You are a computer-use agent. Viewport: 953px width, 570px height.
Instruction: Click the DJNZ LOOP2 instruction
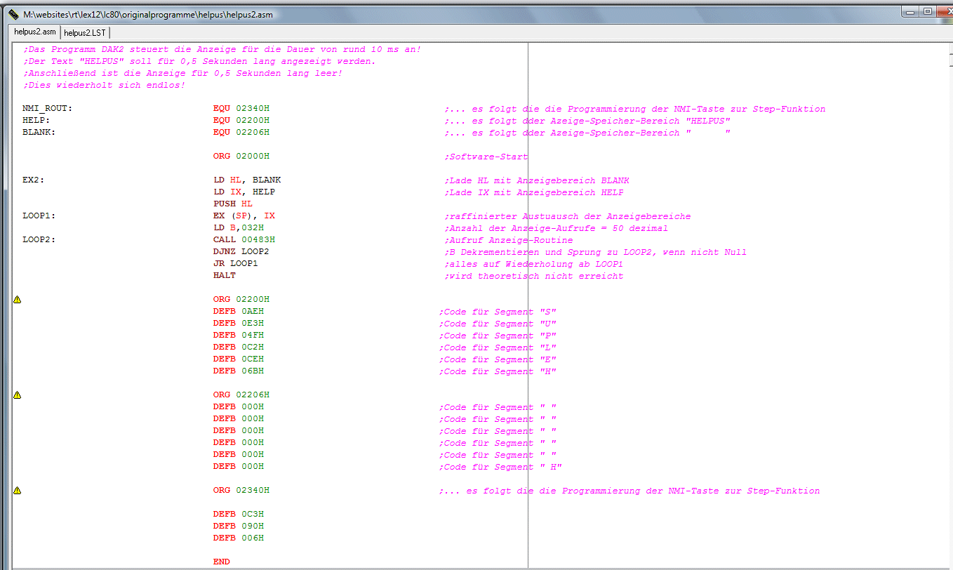[x=241, y=252]
